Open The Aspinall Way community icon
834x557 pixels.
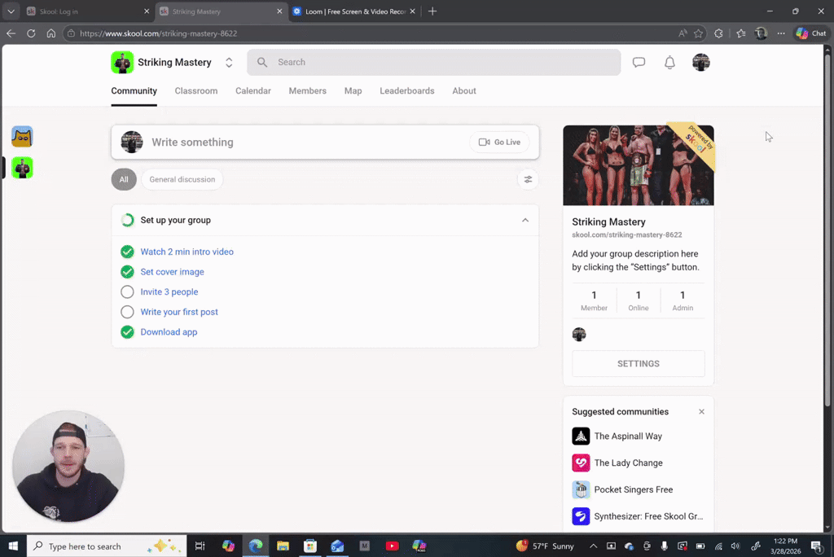point(580,436)
